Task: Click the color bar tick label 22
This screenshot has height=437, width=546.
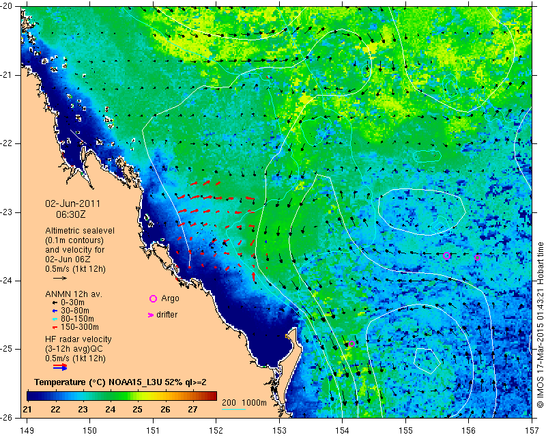Action: [x=55, y=409]
